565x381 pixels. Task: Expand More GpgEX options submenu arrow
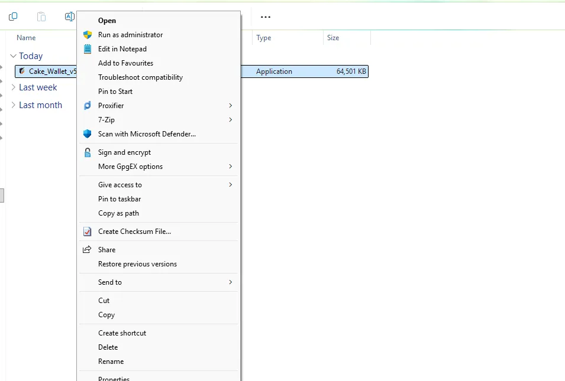[x=231, y=166]
